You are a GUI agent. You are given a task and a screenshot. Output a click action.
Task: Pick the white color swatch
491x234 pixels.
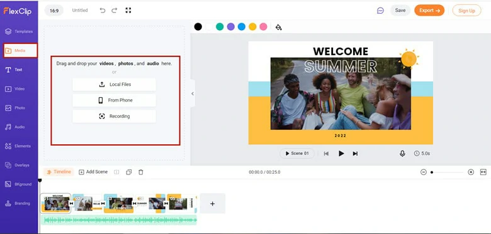tap(209, 27)
